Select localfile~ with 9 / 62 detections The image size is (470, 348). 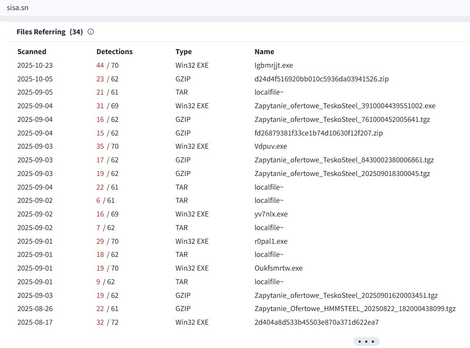(x=269, y=282)
